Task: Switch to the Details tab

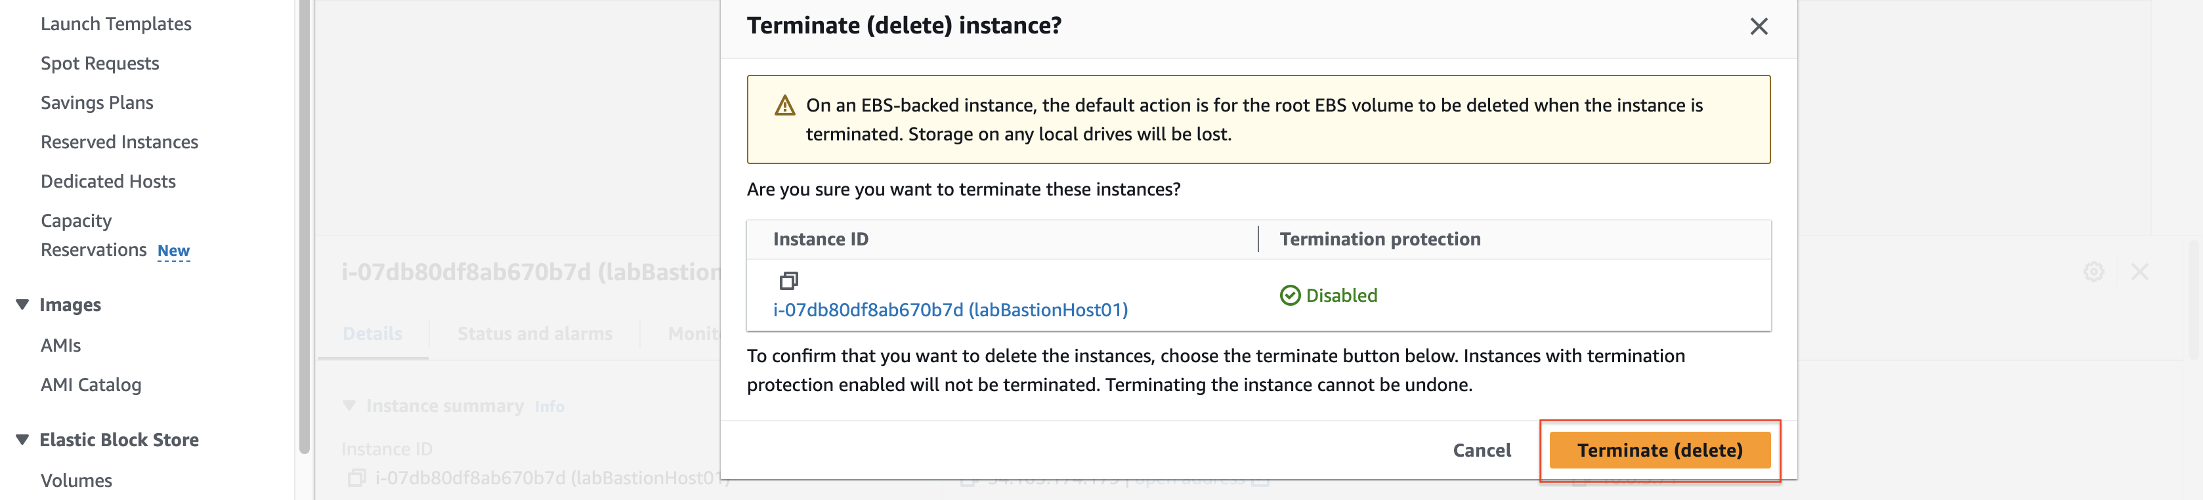Action: [372, 334]
